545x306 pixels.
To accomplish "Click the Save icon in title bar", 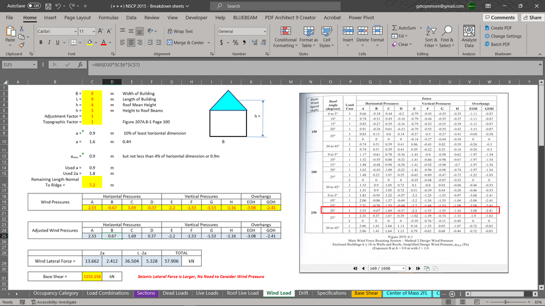I will coord(48,6).
